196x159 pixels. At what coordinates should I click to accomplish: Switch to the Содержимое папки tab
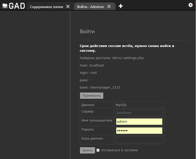[46, 7]
